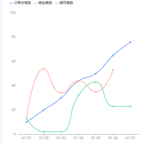Click the 01-01 x-axis label
This screenshot has width=144, height=144.
coord(26,138)
